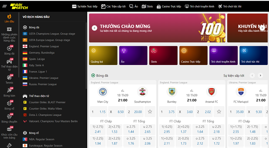Open Slots in top navigation

pos(147,7)
